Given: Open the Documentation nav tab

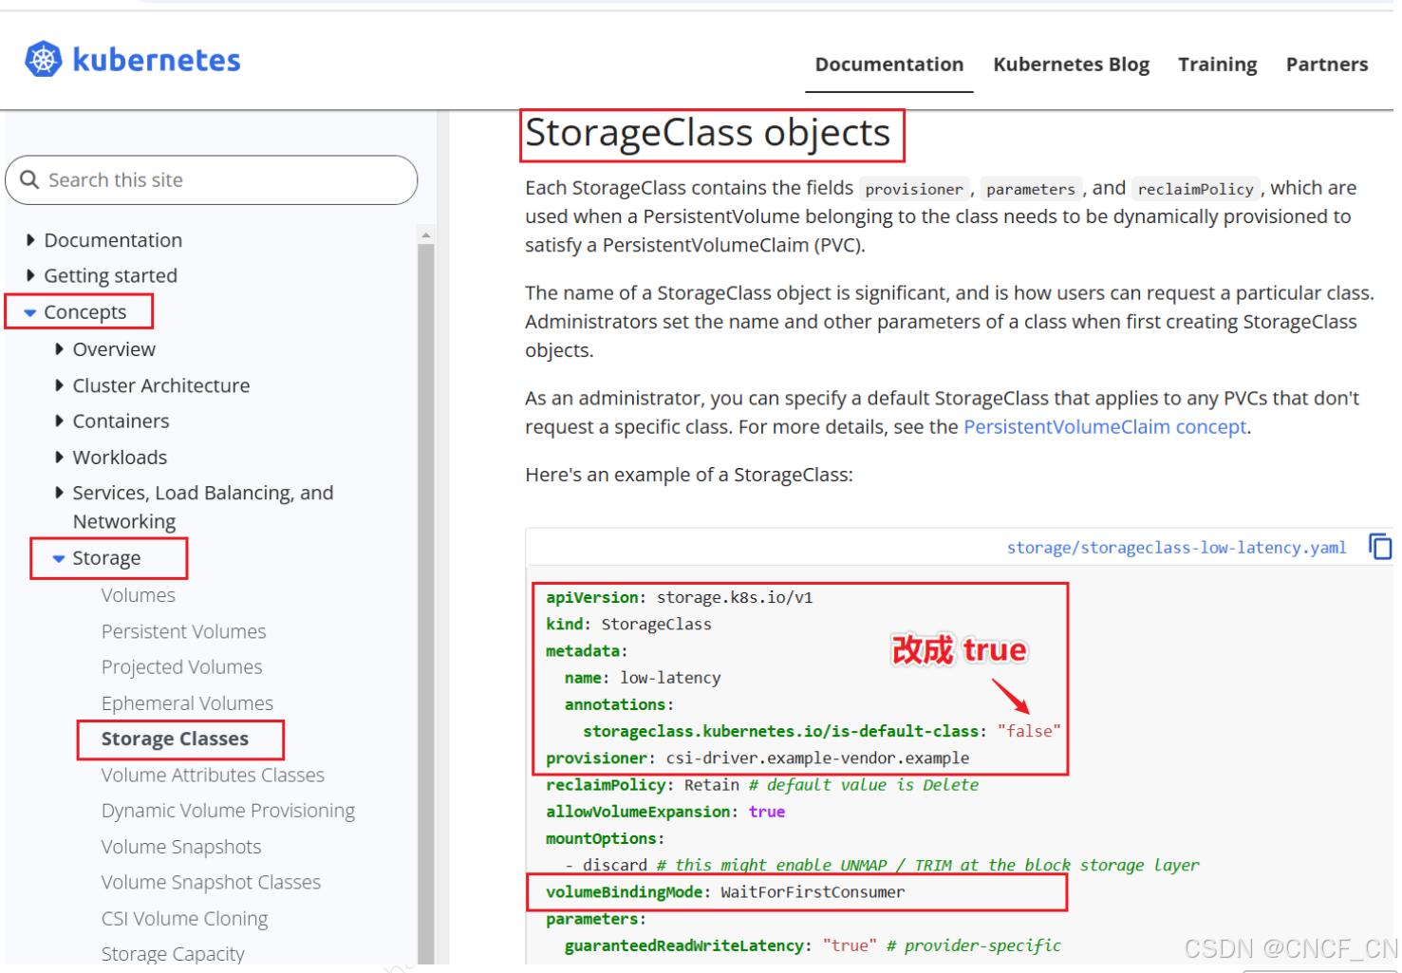Looking at the screenshot, I should (x=888, y=65).
